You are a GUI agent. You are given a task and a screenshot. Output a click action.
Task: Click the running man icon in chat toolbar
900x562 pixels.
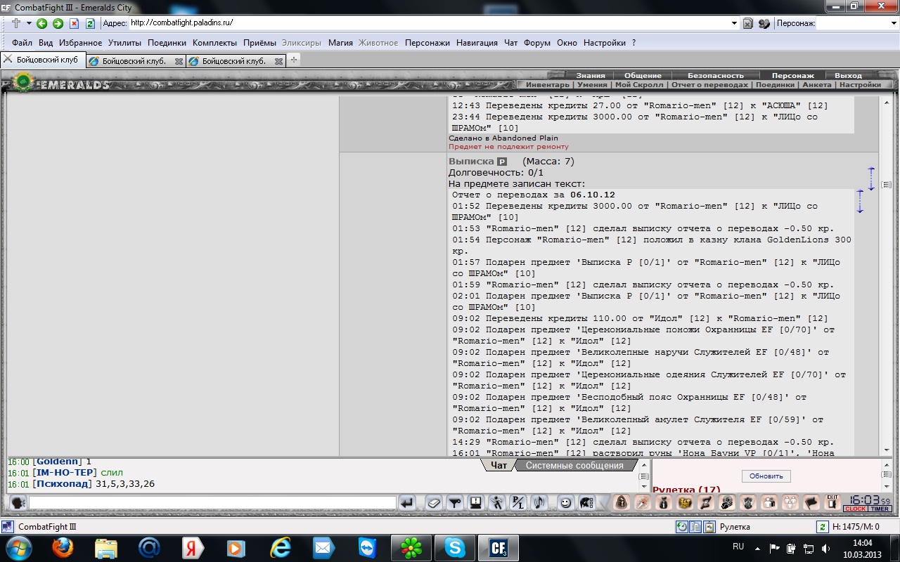point(497,503)
